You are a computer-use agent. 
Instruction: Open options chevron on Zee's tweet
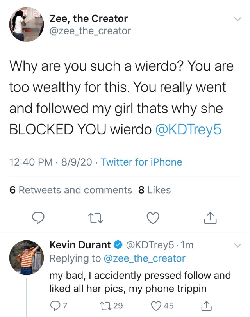tap(237, 20)
